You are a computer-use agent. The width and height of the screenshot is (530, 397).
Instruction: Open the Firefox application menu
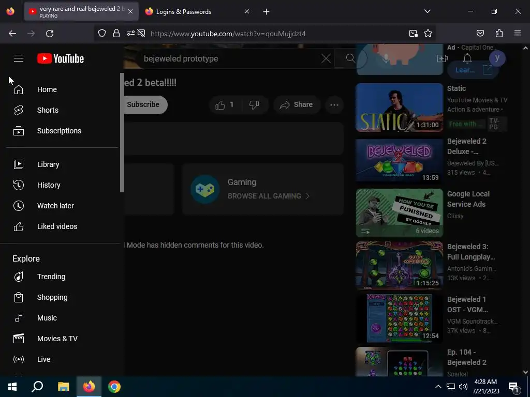tap(518, 34)
